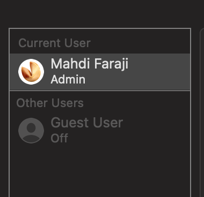Click empty list area below Guest User

[x=100, y=171]
